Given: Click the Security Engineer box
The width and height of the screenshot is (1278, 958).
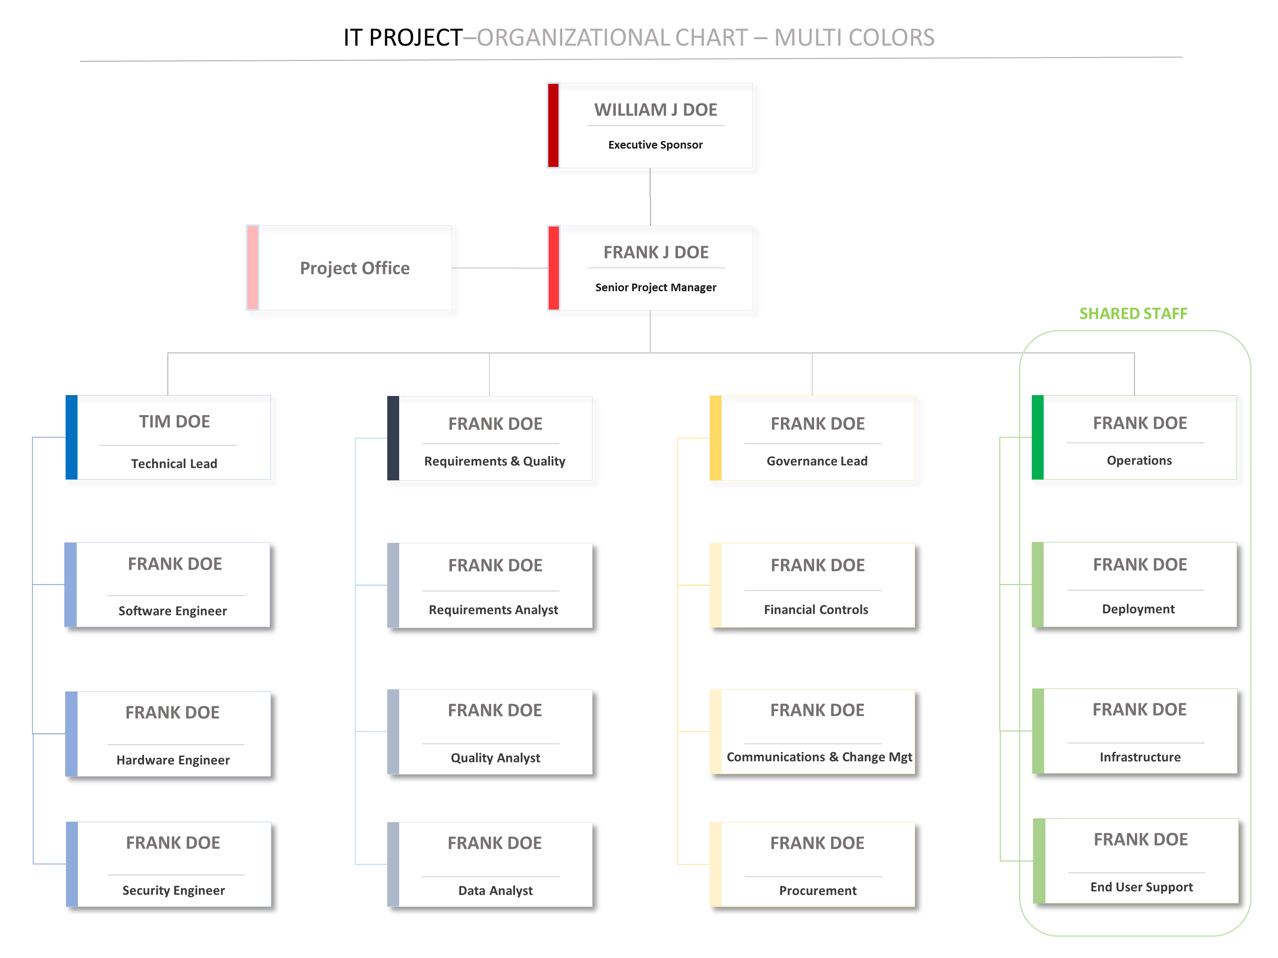Looking at the screenshot, I should (x=173, y=864).
